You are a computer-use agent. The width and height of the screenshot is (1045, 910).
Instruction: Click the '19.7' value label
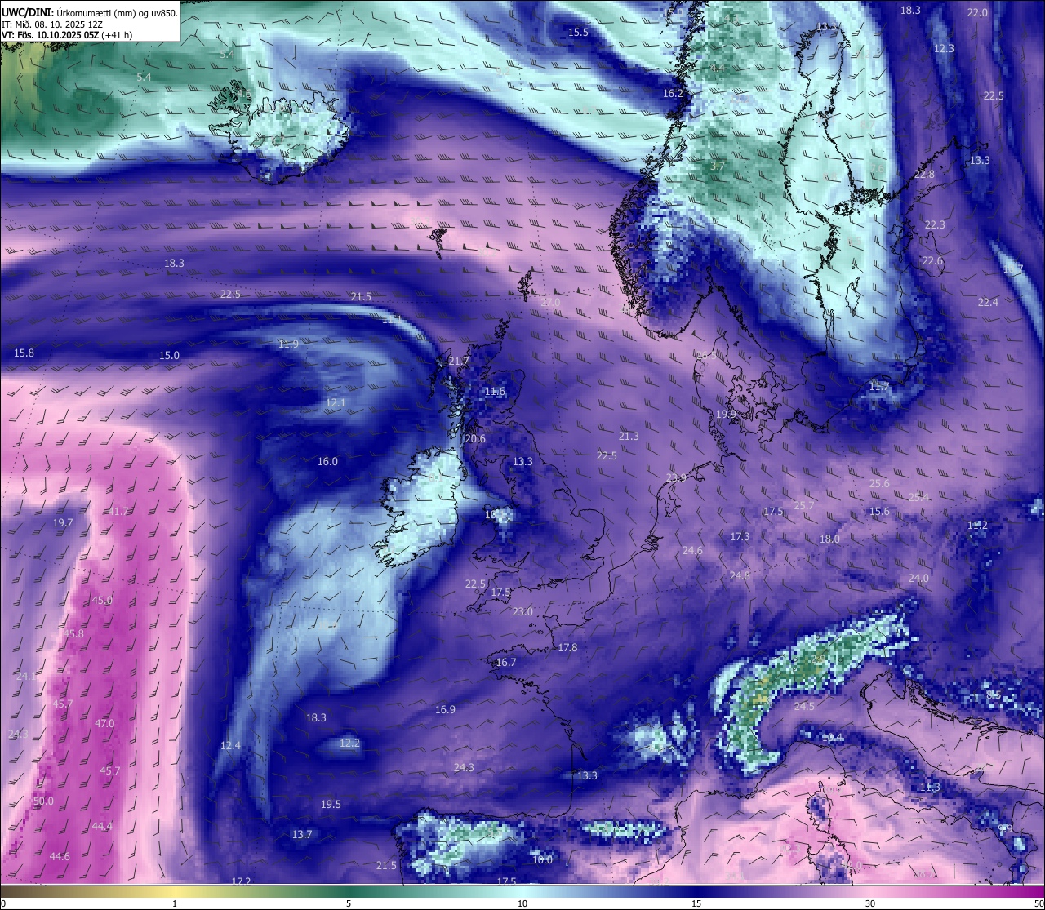[x=63, y=523]
